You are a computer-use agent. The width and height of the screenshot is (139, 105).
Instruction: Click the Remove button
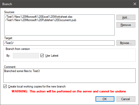[126, 25]
